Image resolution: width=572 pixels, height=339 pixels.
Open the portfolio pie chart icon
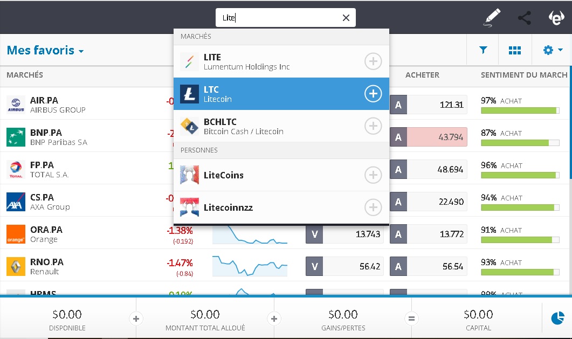[557, 318]
